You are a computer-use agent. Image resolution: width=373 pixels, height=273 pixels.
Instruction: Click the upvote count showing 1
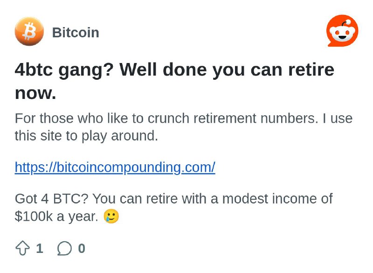tap(40, 248)
